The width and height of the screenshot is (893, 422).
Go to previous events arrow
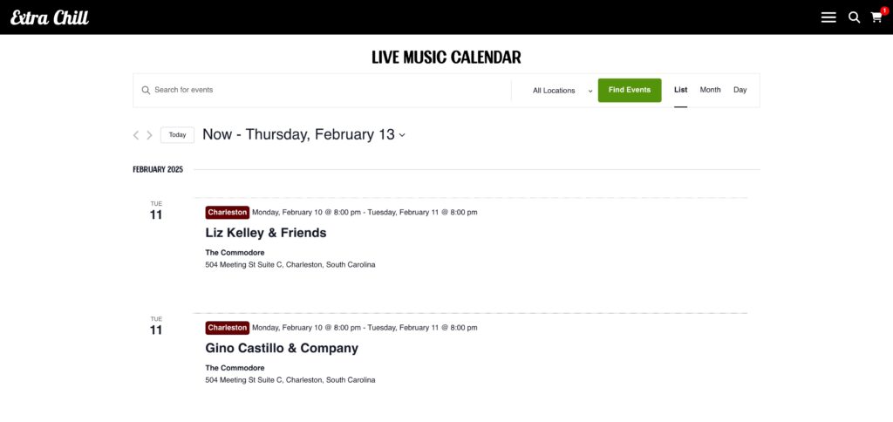point(135,135)
